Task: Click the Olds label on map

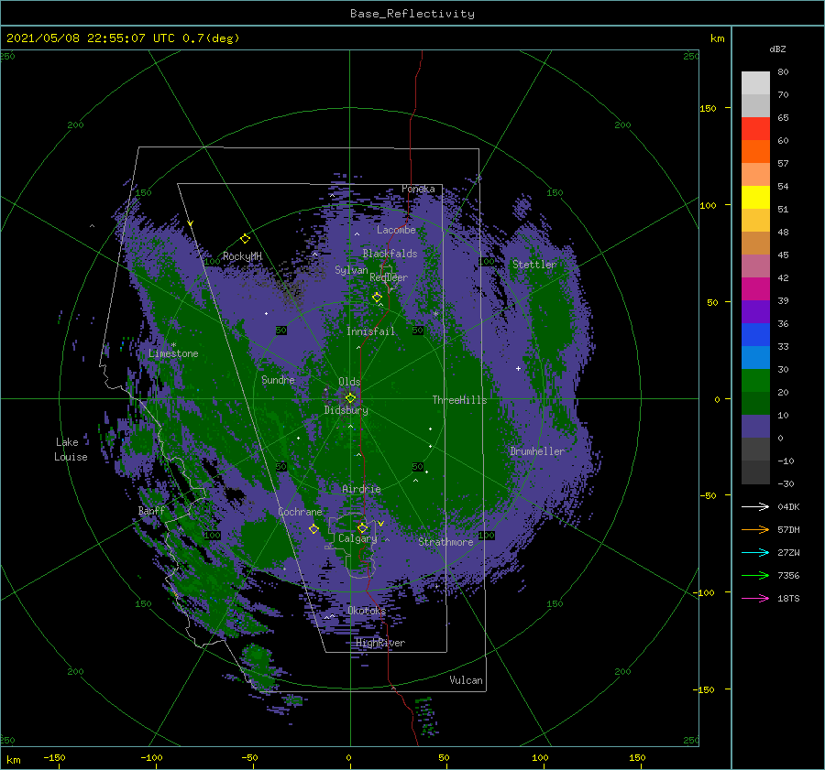Action: 349,382
